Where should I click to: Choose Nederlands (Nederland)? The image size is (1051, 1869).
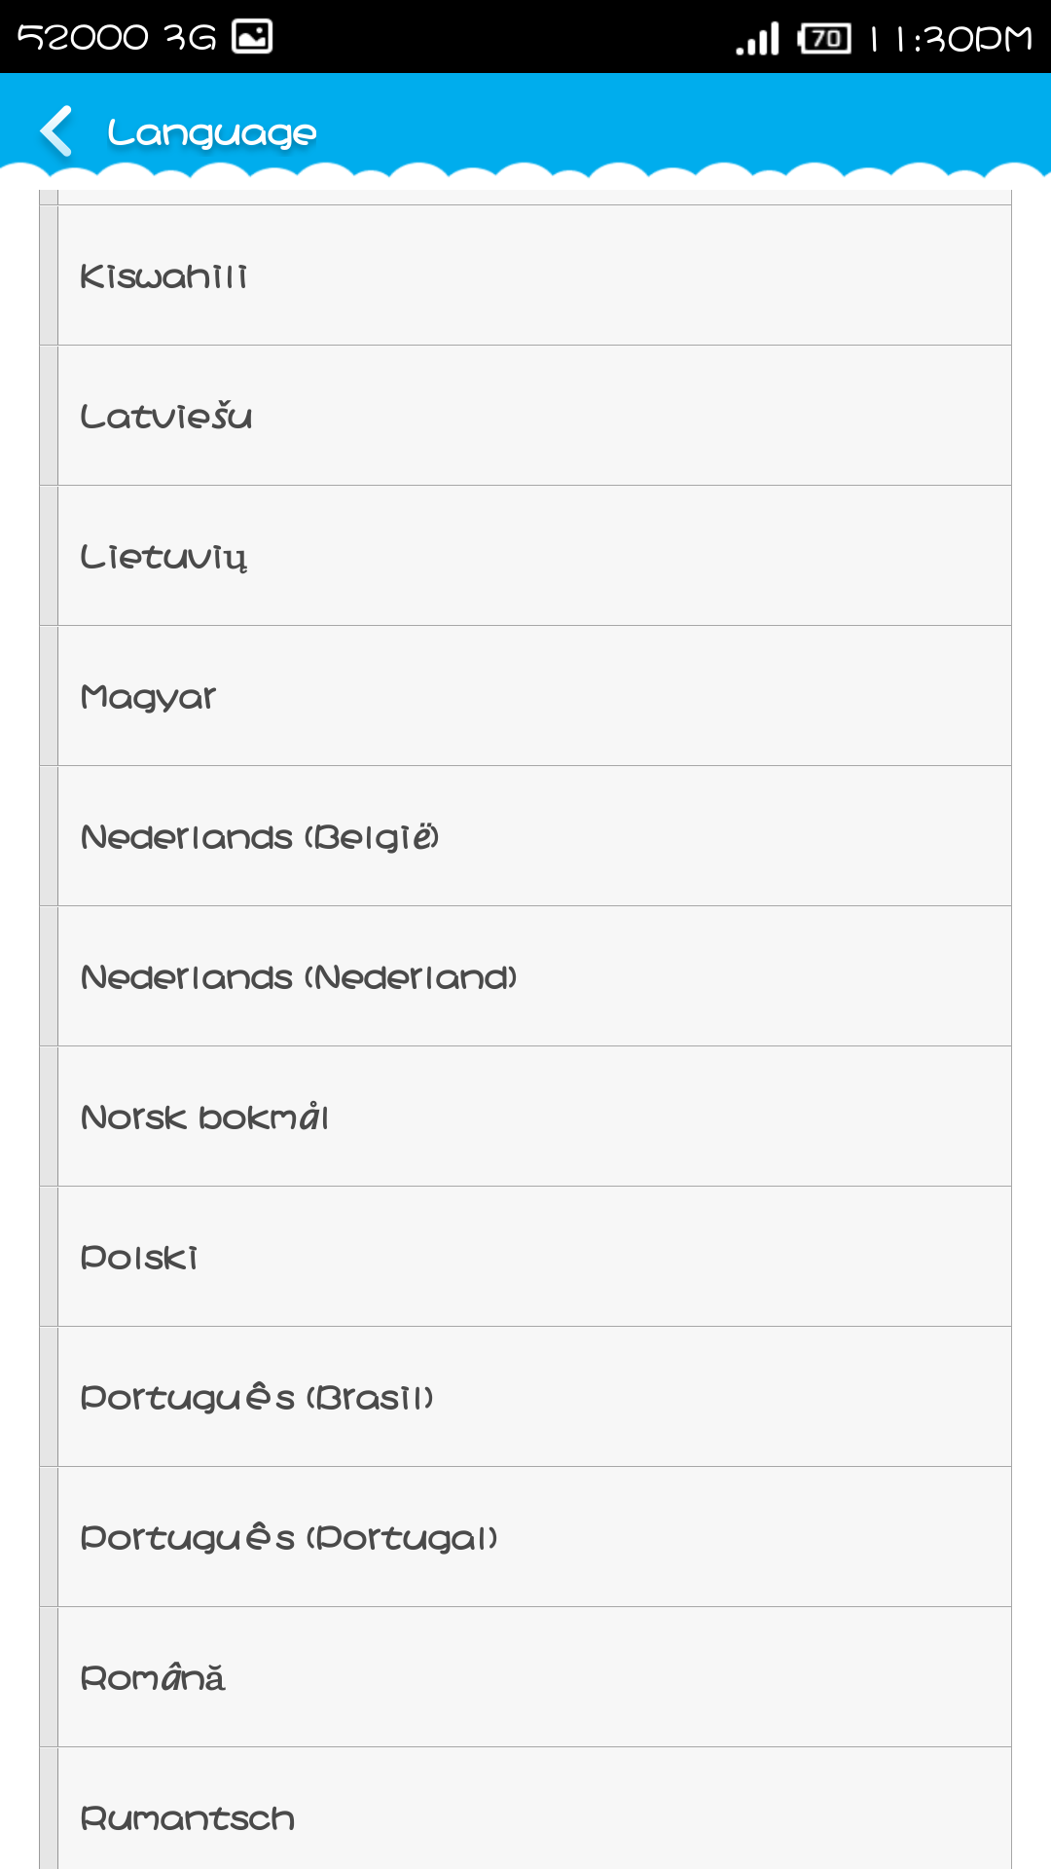click(533, 977)
